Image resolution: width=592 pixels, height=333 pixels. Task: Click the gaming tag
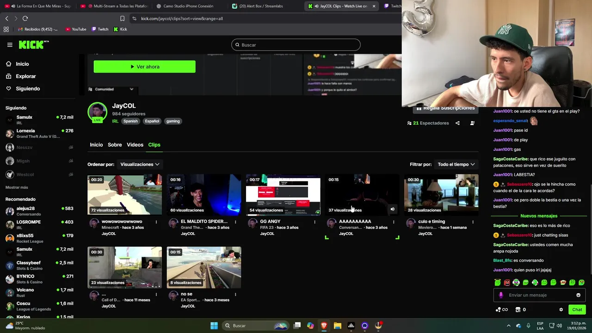pyautogui.click(x=173, y=121)
